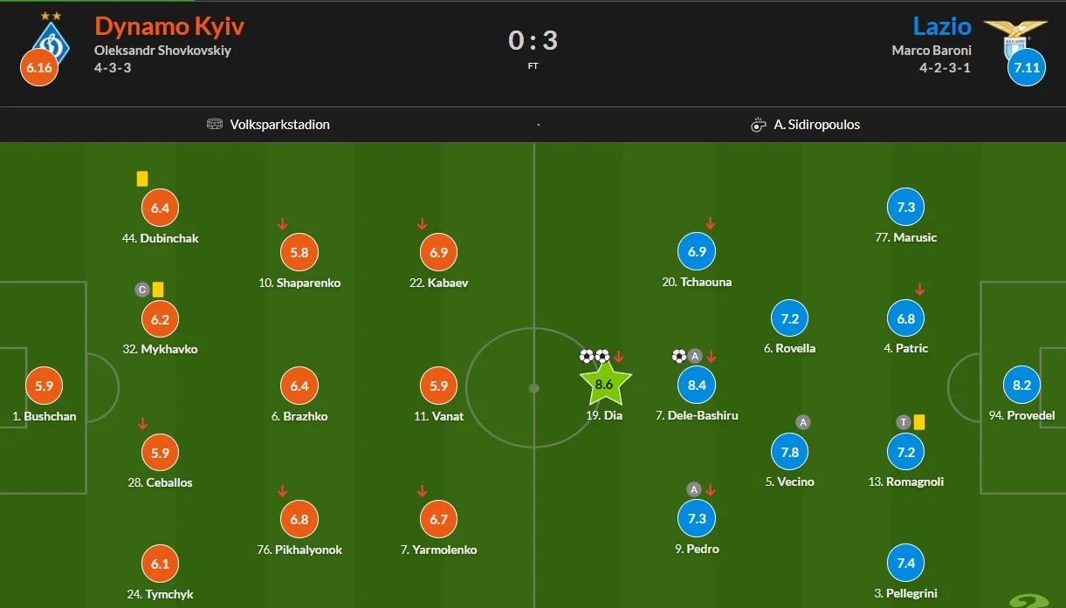The width and height of the screenshot is (1066, 608).
Task: Open Marco Baroni's manager profile
Action: click(x=932, y=51)
